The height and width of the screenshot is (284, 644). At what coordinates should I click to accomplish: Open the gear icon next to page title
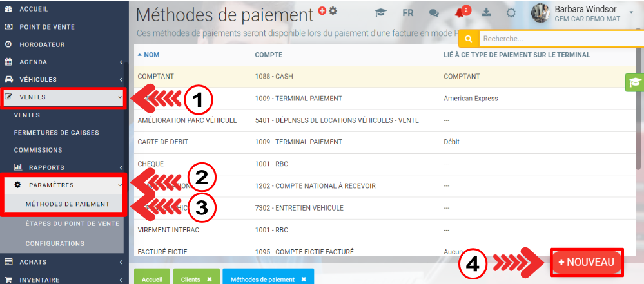333,11
